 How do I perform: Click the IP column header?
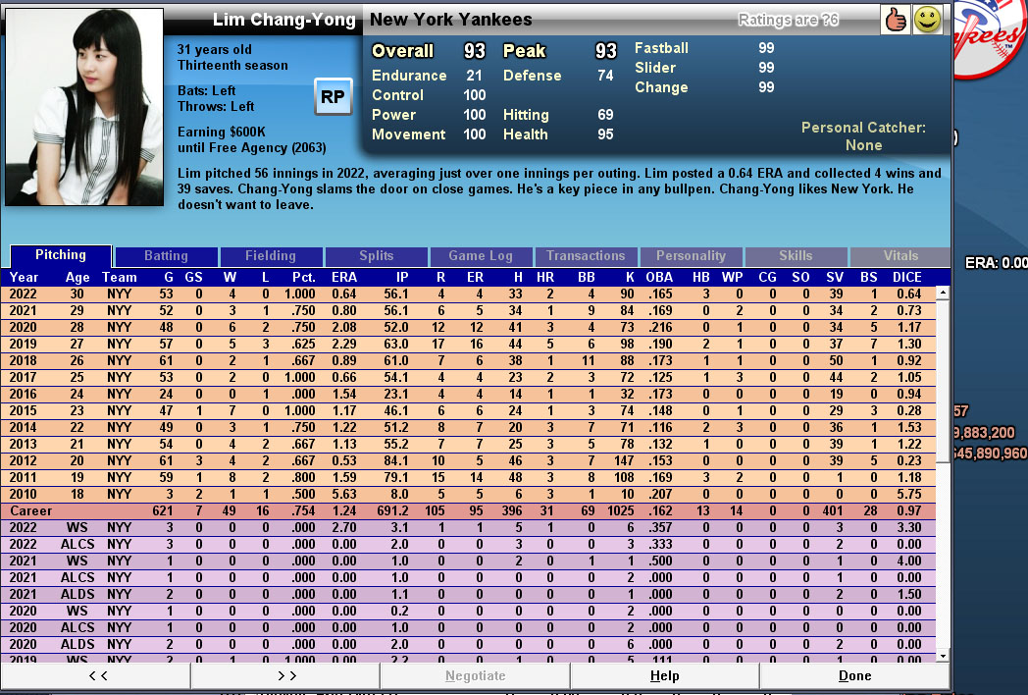(x=402, y=277)
